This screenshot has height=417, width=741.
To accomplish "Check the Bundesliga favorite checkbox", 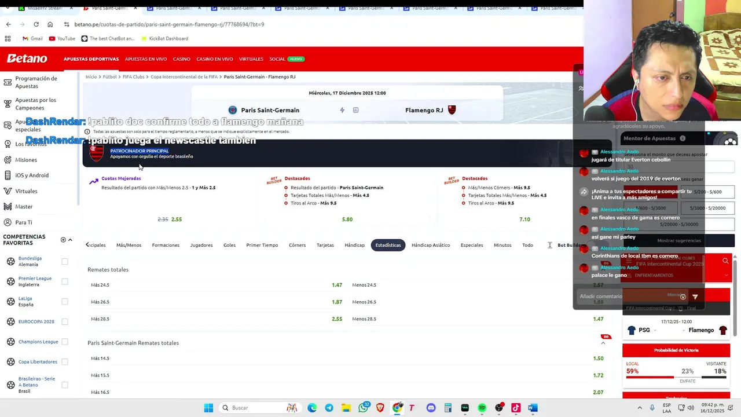I will [65, 262].
